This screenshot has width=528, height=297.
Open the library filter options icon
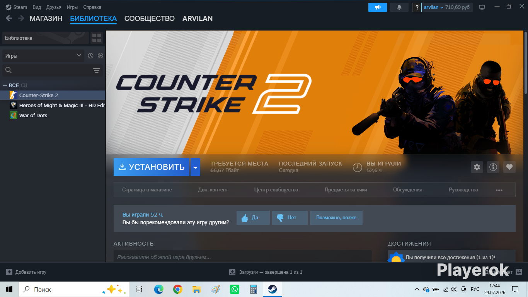[x=97, y=70]
